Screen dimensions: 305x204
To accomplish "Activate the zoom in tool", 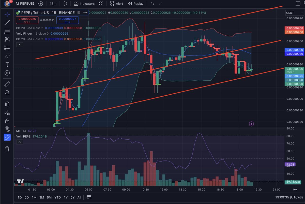I will point(7,92).
